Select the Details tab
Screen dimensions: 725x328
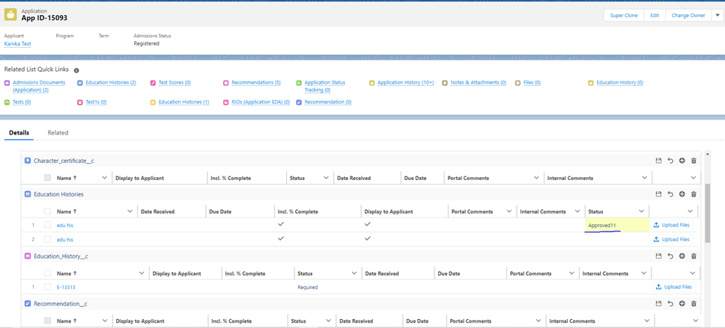pyautogui.click(x=19, y=133)
